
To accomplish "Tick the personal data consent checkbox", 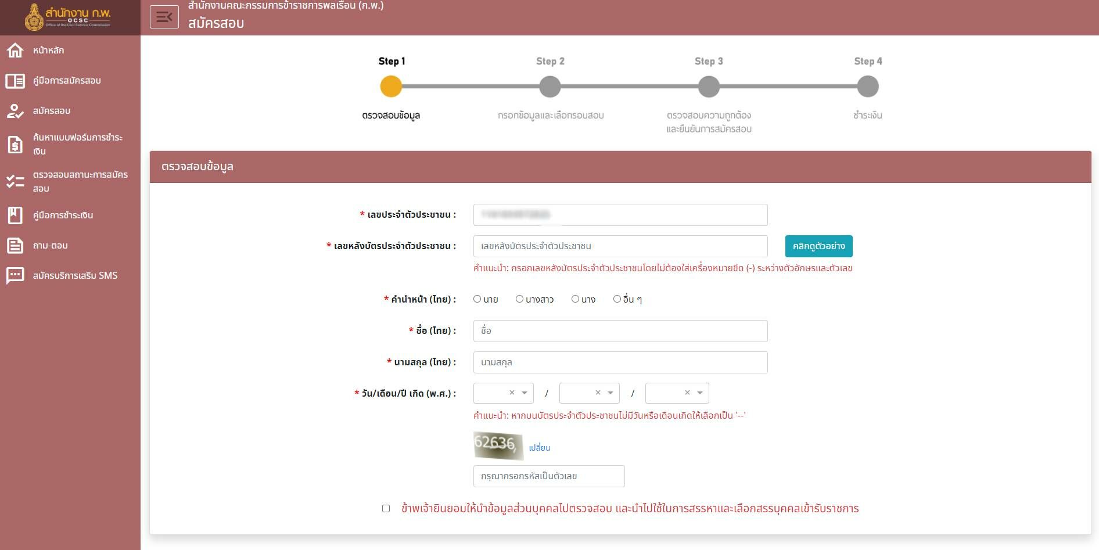I will [x=386, y=509].
